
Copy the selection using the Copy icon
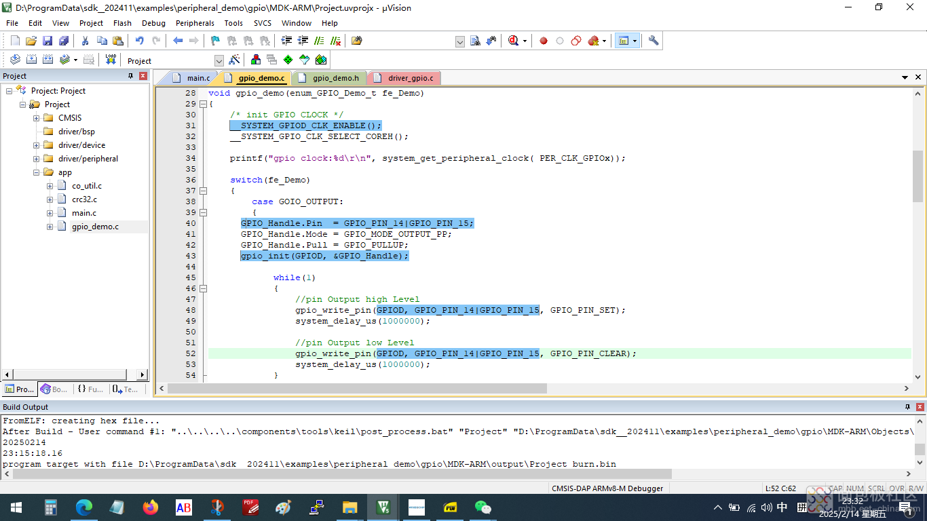(x=102, y=41)
